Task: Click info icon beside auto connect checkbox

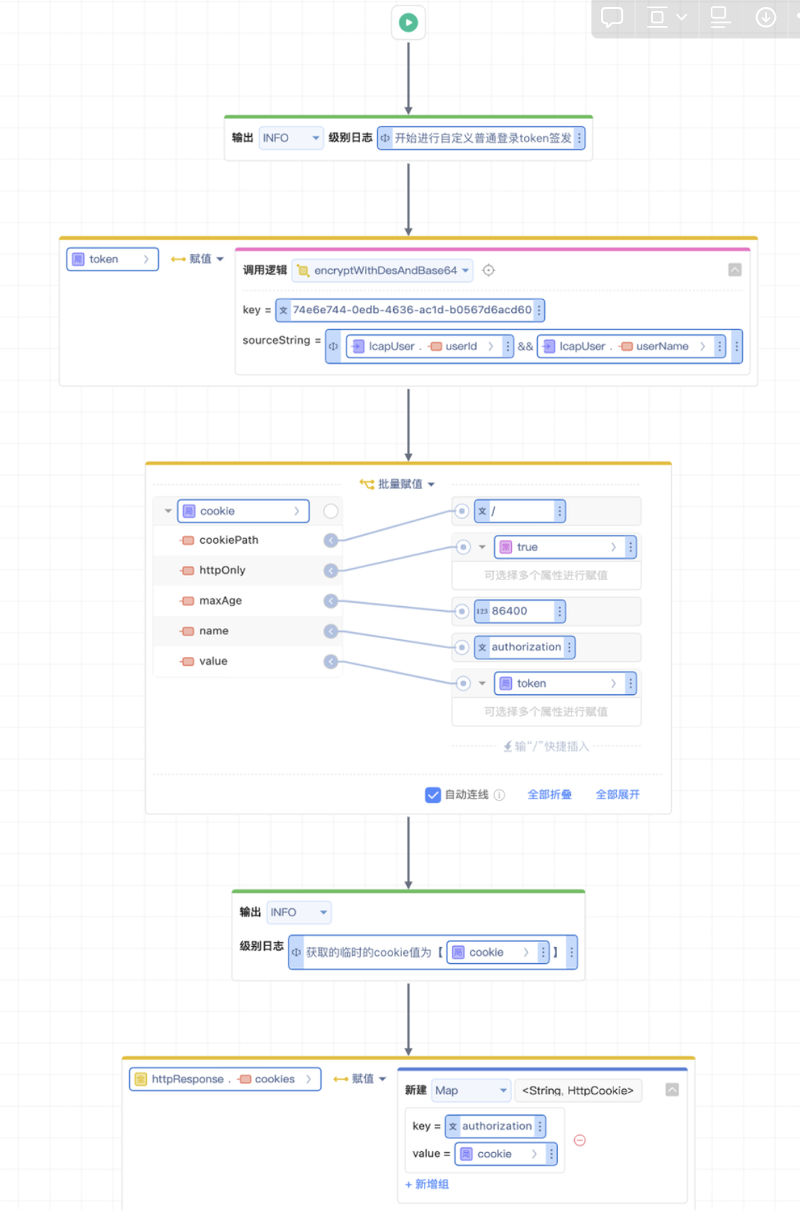Action: click(499, 795)
